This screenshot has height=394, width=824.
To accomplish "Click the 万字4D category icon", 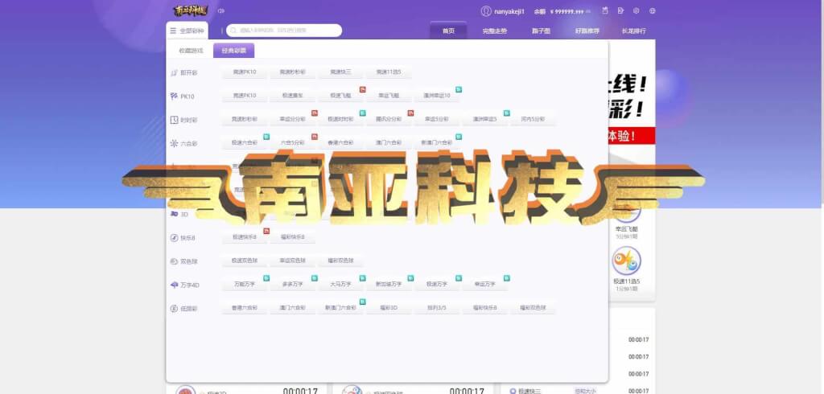I will coord(174,285).
